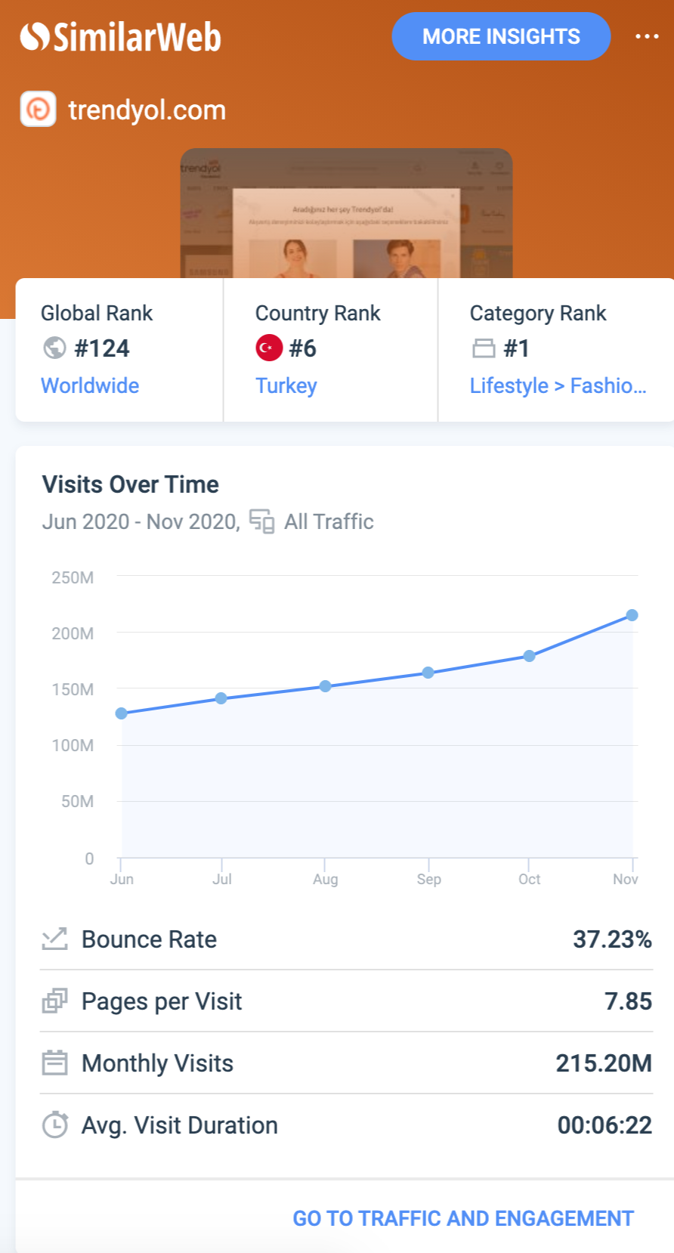Click the Global Rank #124 value
674x1253 pixels.
101,348
